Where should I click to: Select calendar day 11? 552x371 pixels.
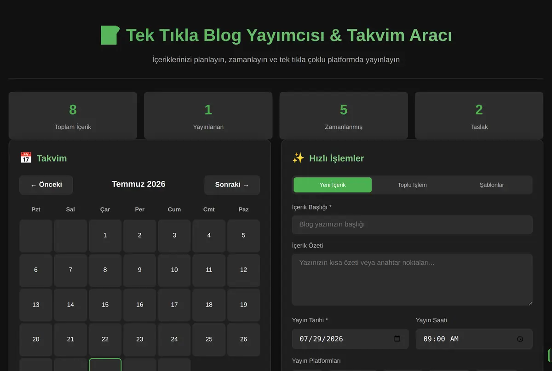pyautogui.click(x=209, y=270)
